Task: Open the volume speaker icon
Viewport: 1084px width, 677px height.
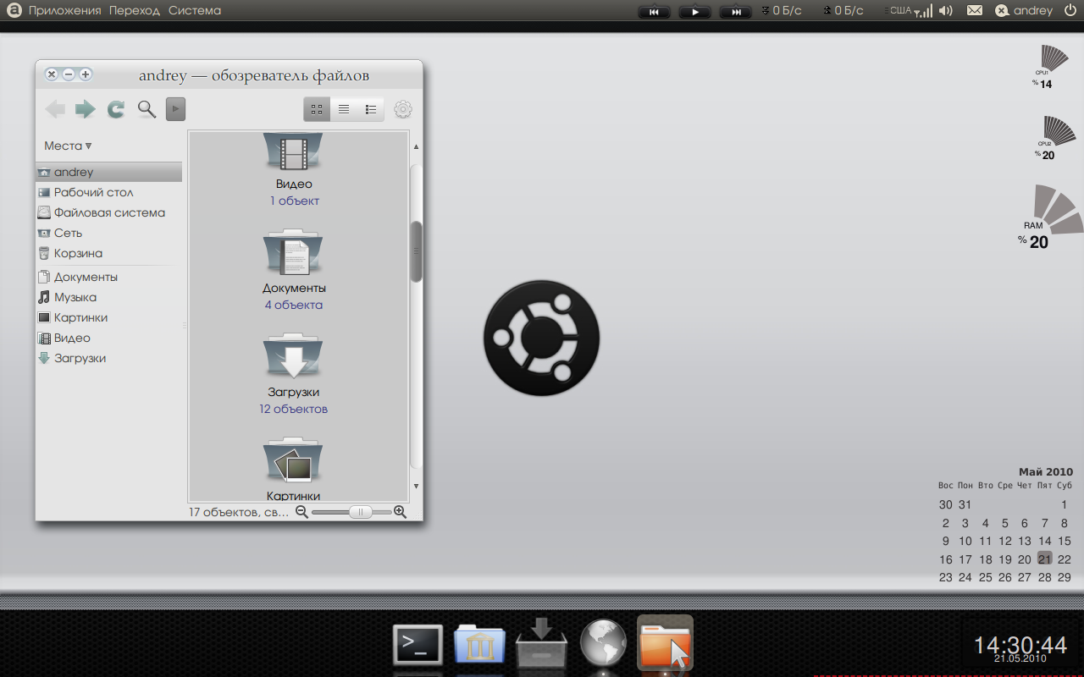Action: (x=946, y=10)
